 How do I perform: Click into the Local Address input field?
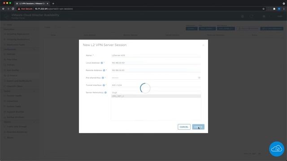pos(156,63)
